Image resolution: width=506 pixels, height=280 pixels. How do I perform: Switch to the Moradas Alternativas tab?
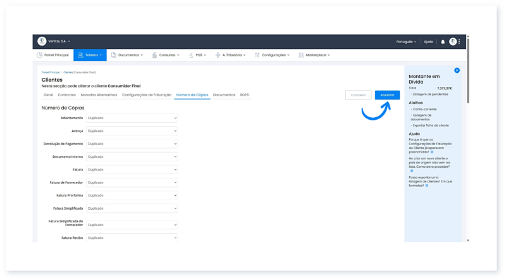coord(99,94)
